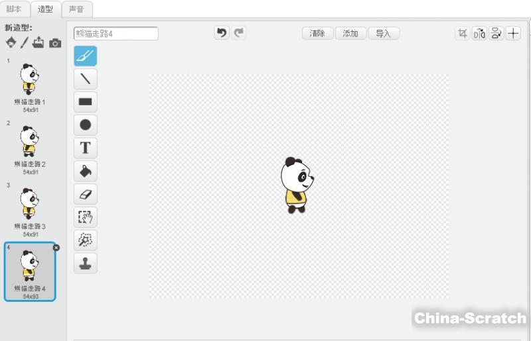Select the Line drawing tool
The width and height of the screenshot is (531, 341).
click(85, 79)
